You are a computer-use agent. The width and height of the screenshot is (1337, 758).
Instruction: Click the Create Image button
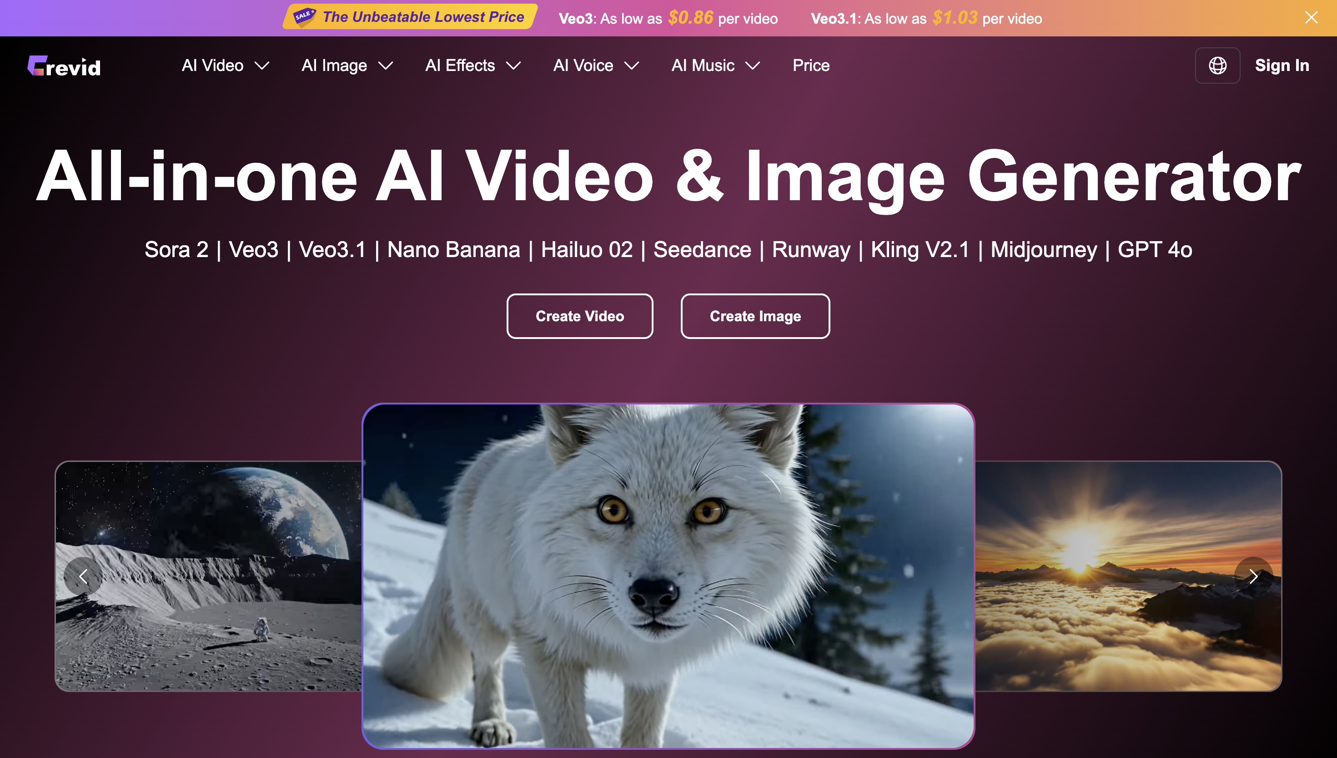[755, 316]
